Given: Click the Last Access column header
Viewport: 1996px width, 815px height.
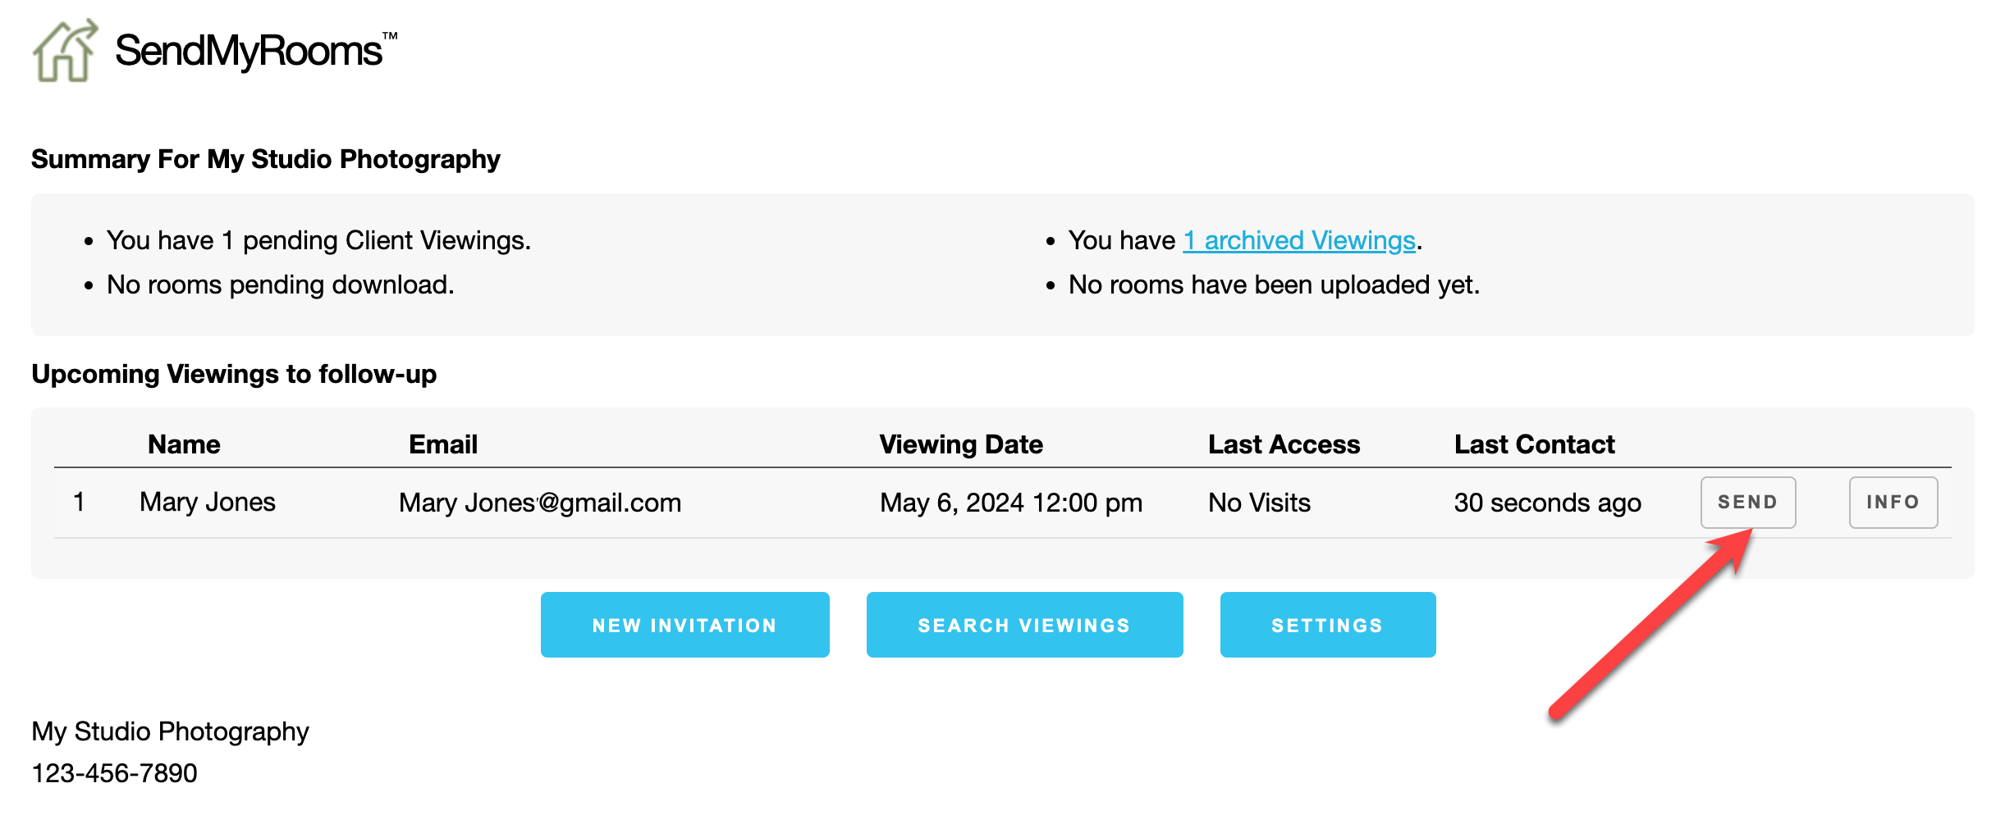Looking at the screenshot, I should point(1284,444).
